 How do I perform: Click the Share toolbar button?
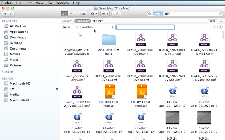116,14
